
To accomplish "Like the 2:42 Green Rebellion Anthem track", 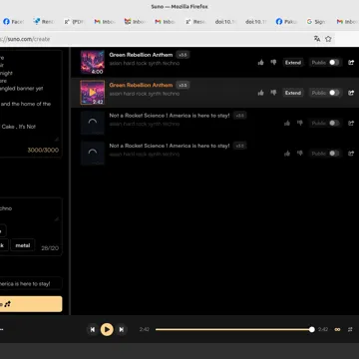I will click(260, 93).
